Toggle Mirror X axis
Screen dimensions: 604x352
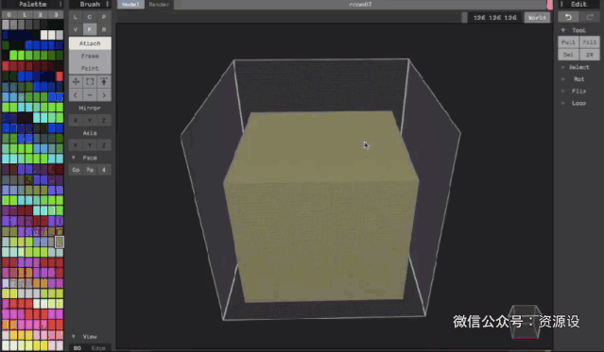[76, 121]
